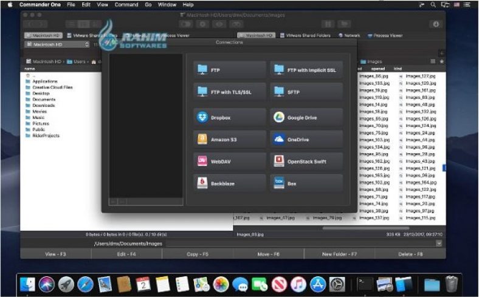Click the eye quick look toolbar icon
479x297 pixels.
pyautogui.click(x=219, y=24)
